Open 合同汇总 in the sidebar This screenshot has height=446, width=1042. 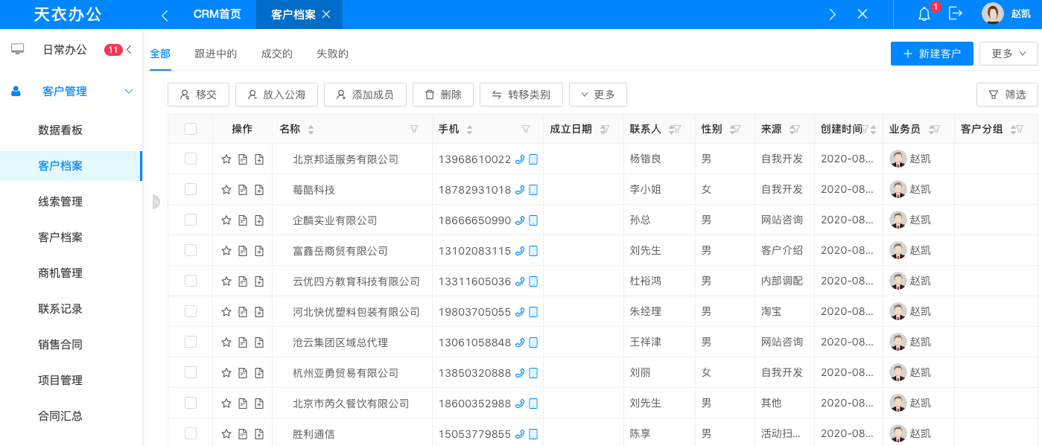(x=60, y=416)
